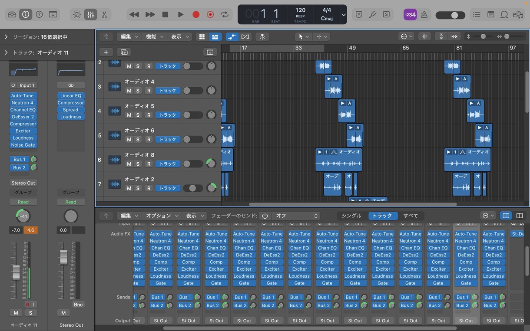Select the すべて mixer tab
The width and height of the screenshot is (530, 331).
[x=411, y=216]
